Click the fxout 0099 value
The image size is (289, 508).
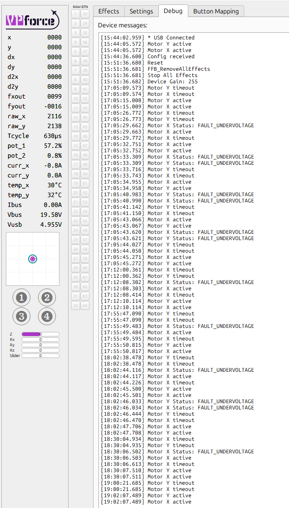pos(55,97)
